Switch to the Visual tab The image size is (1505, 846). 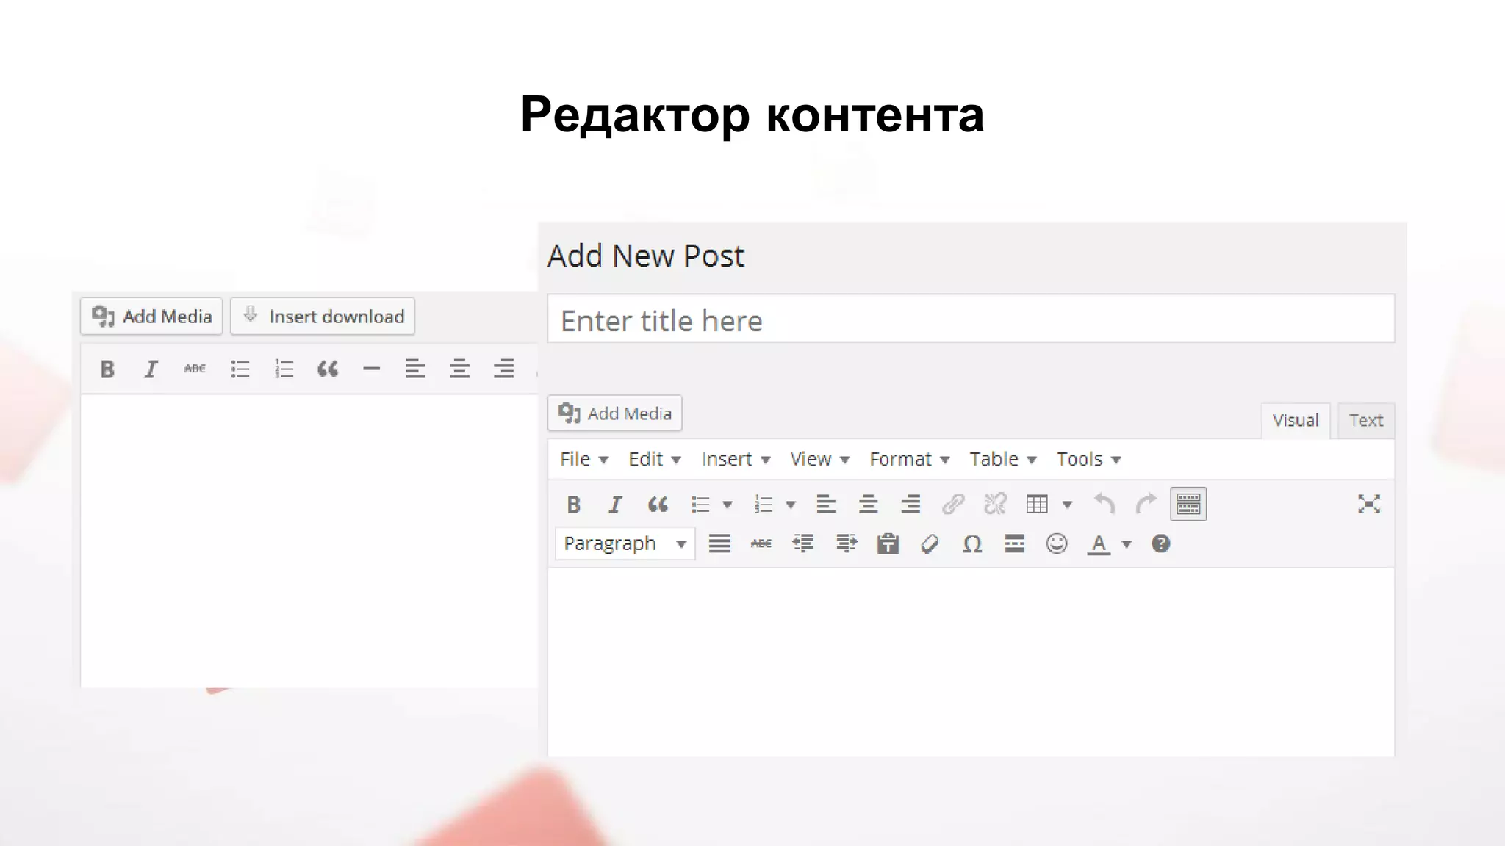[x=1296, y=420]
